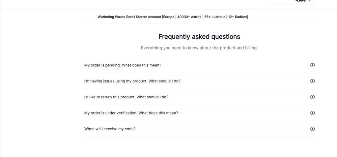Click '55+ Lustrous' in product title
The image size is (337, 157).
[215, 17]
